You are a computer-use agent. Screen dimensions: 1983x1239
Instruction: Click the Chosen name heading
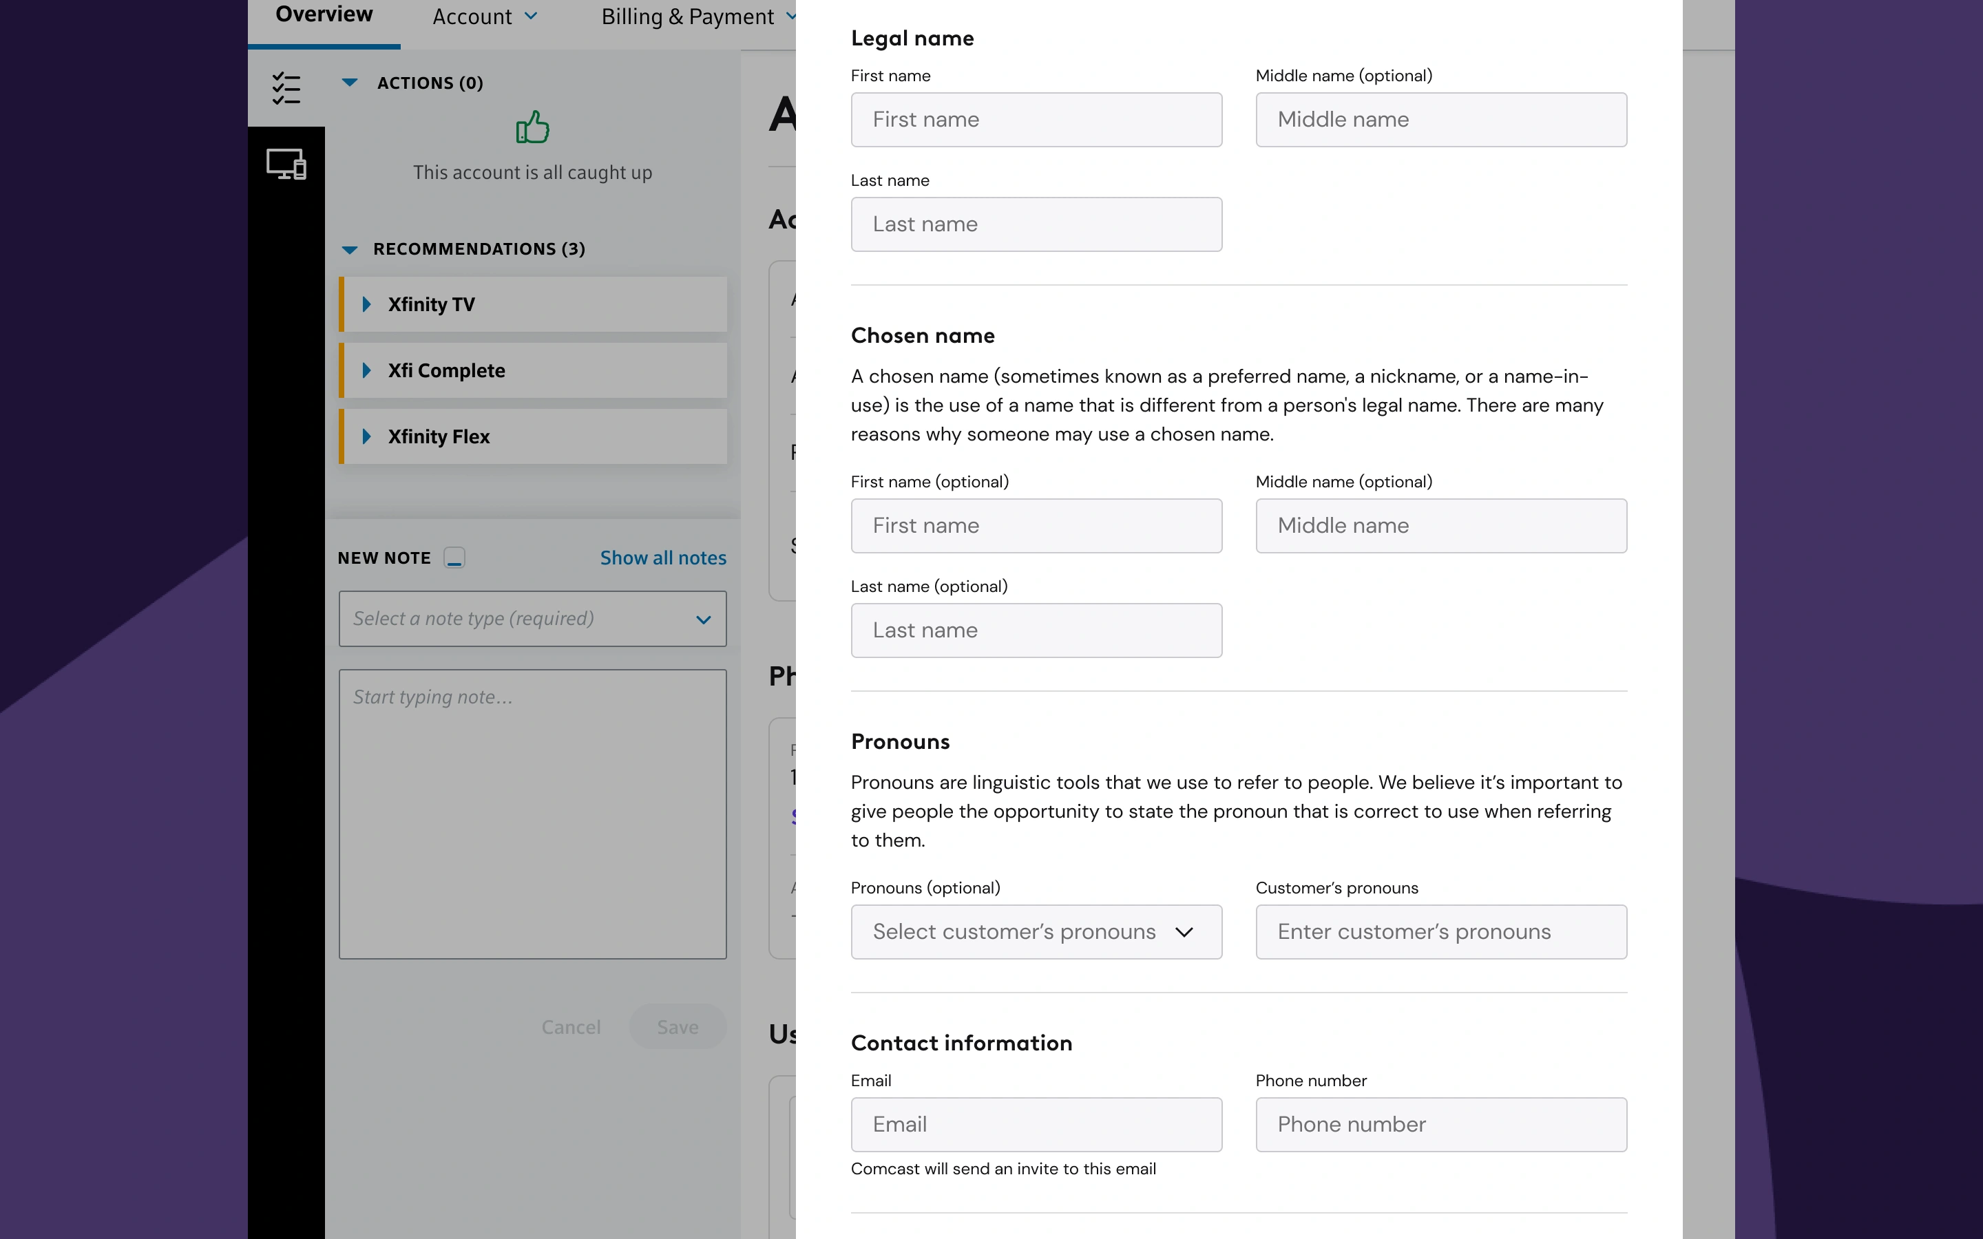(923, 336)
